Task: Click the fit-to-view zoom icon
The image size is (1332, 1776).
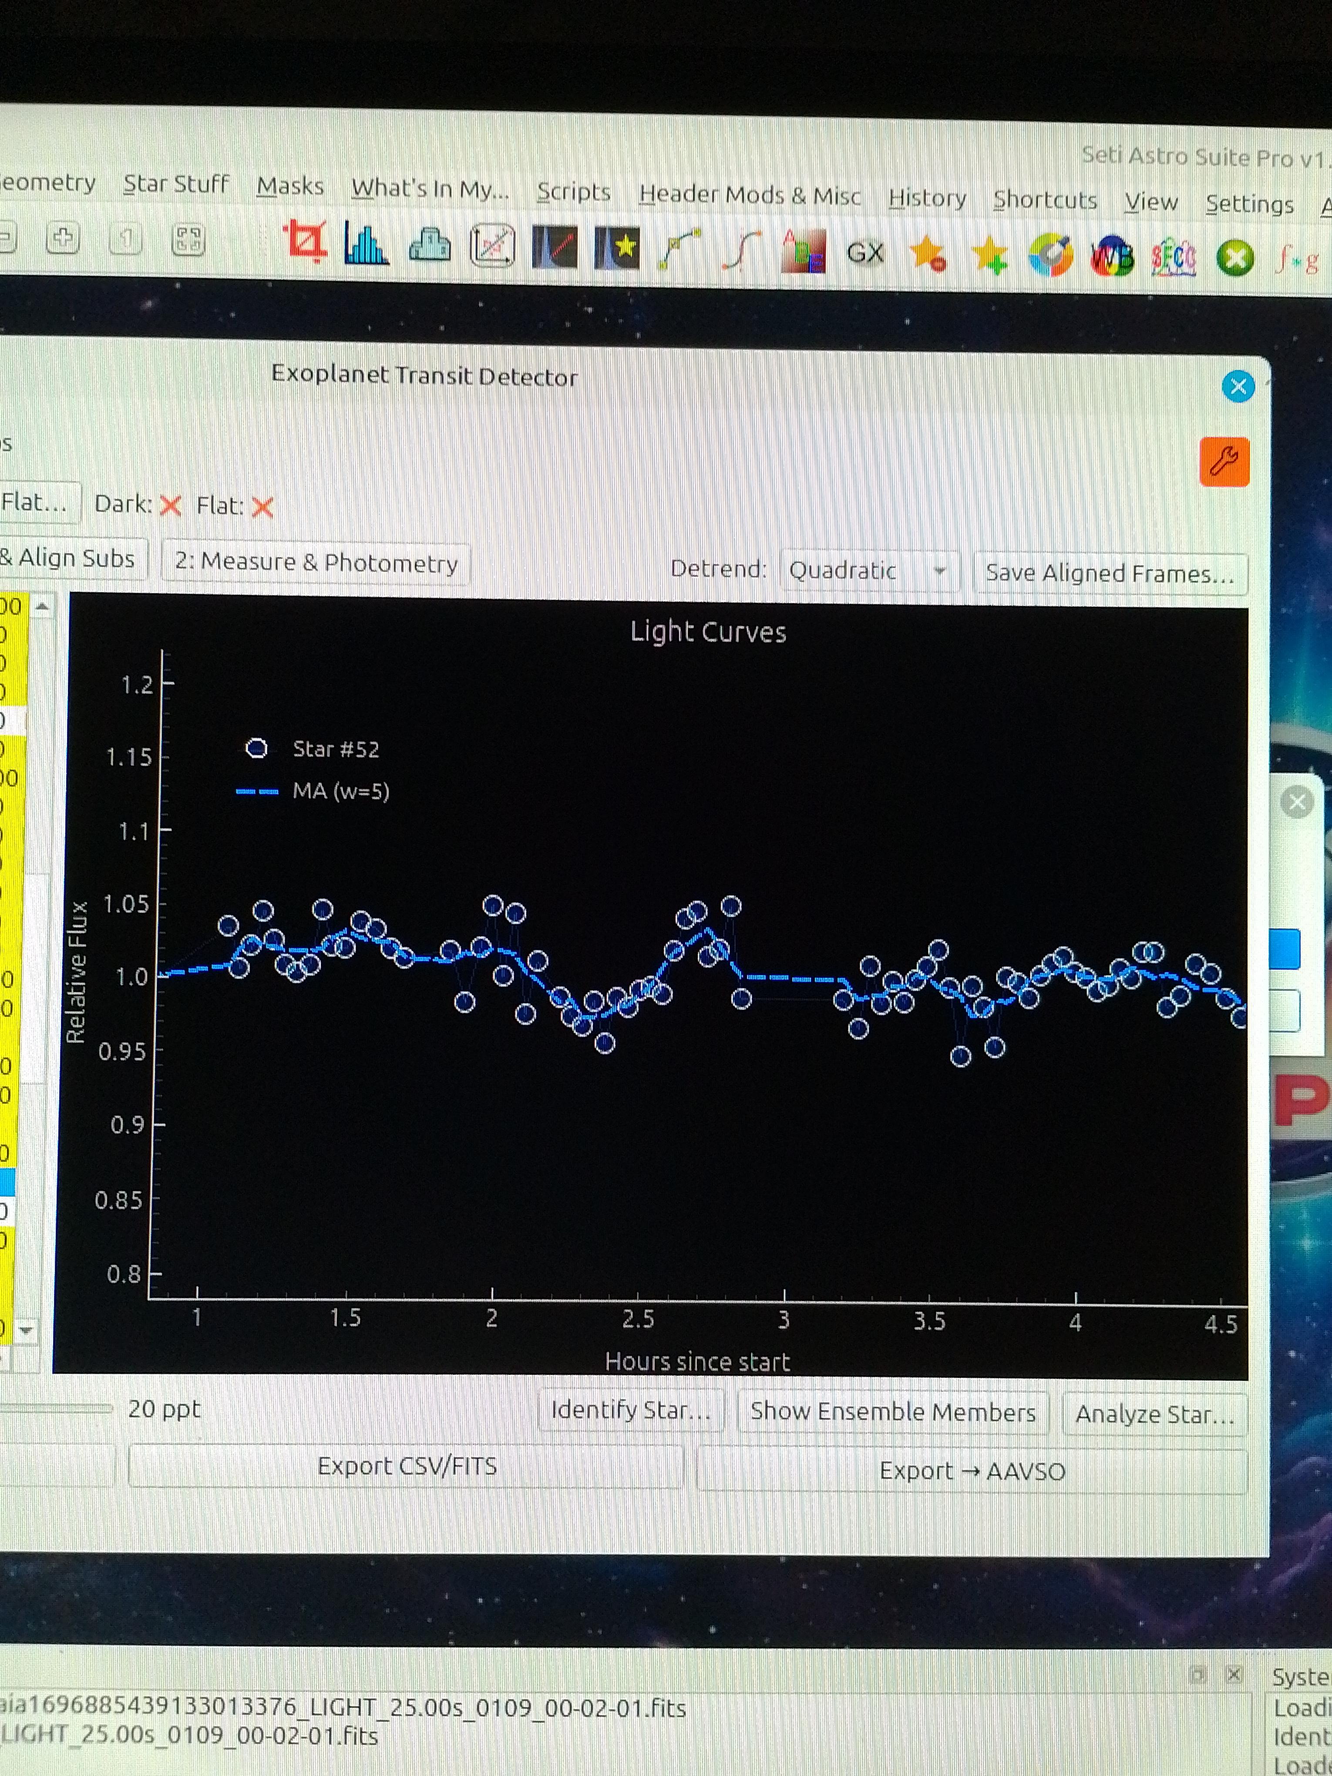Action: click(x=188, y=239)
